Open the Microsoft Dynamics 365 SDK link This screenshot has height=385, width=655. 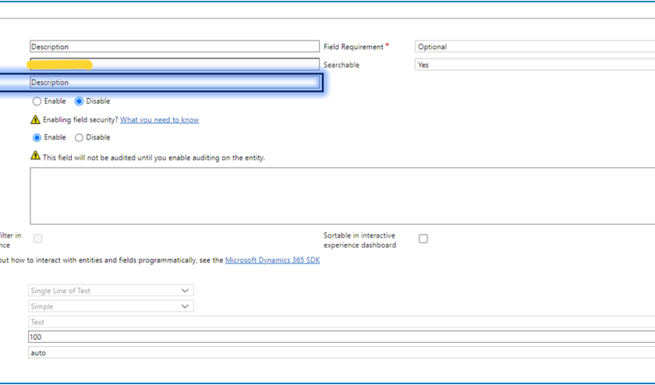[x=272, y=260]
